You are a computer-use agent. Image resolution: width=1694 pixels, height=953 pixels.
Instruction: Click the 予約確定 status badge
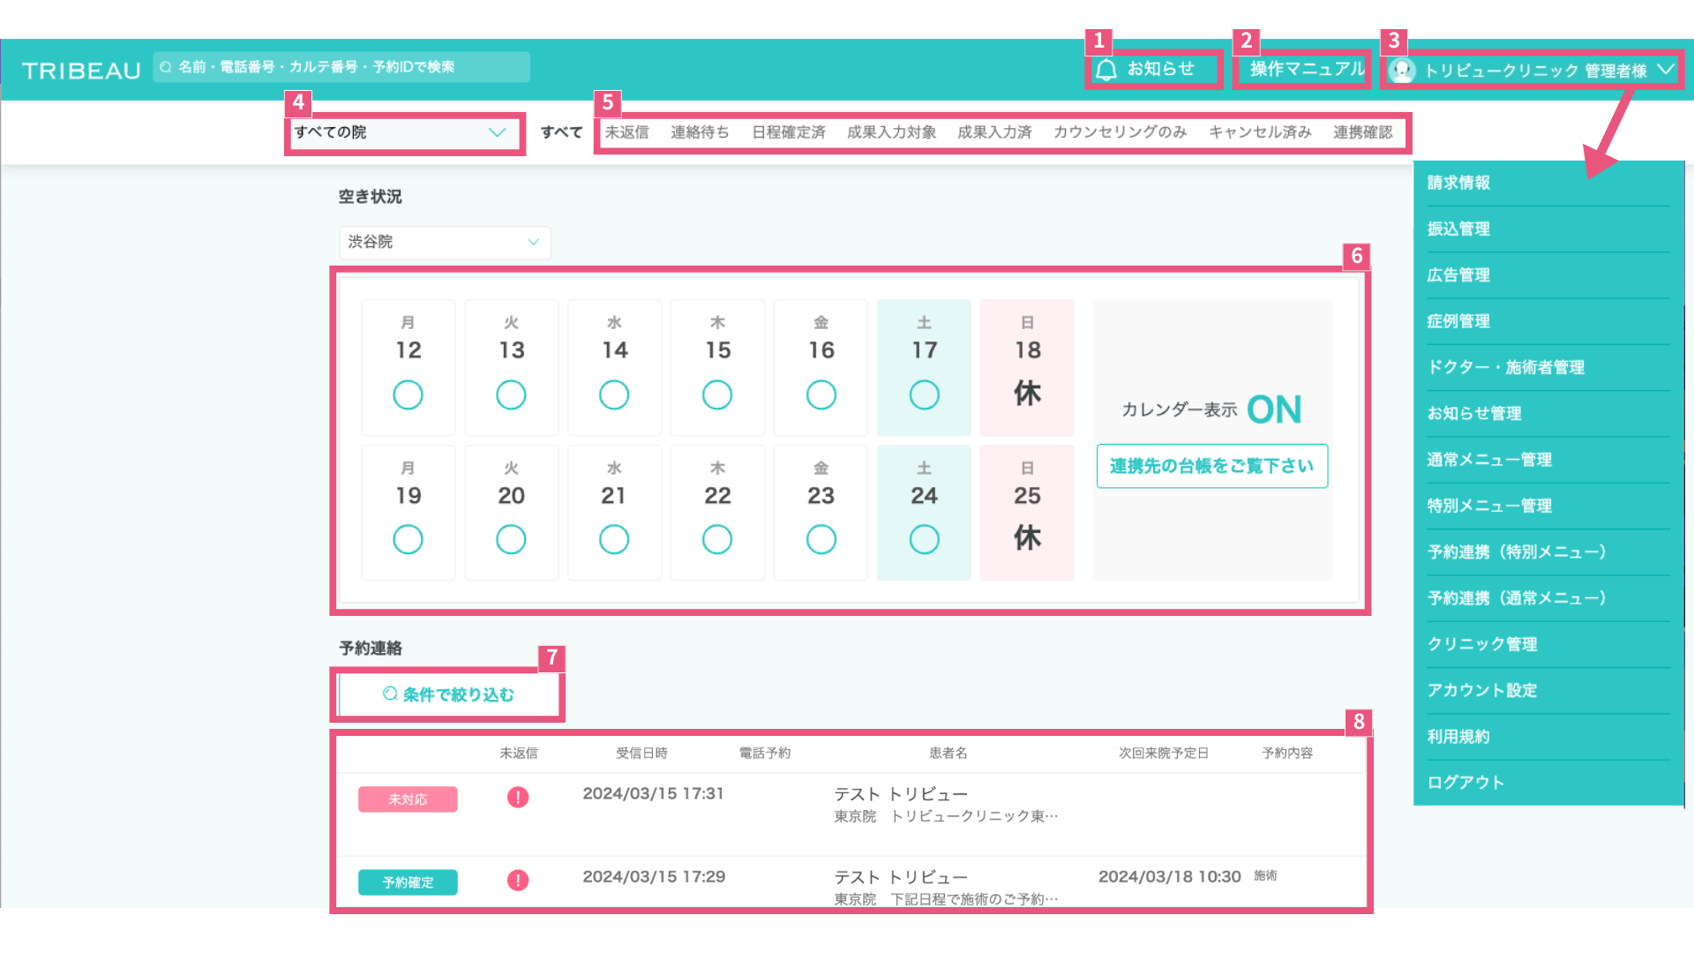408,882
